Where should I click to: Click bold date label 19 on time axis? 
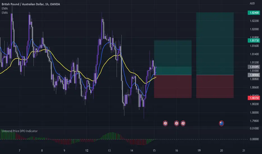tap(199, 151)
